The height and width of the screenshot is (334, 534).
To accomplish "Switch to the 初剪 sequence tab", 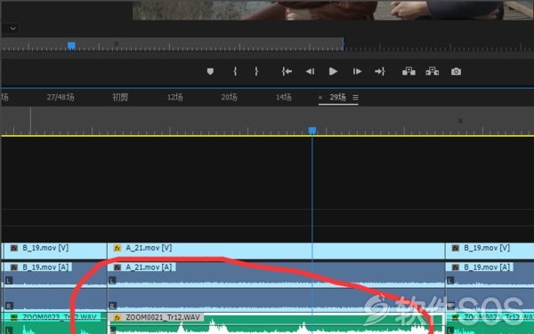I will tap(120, 97).
